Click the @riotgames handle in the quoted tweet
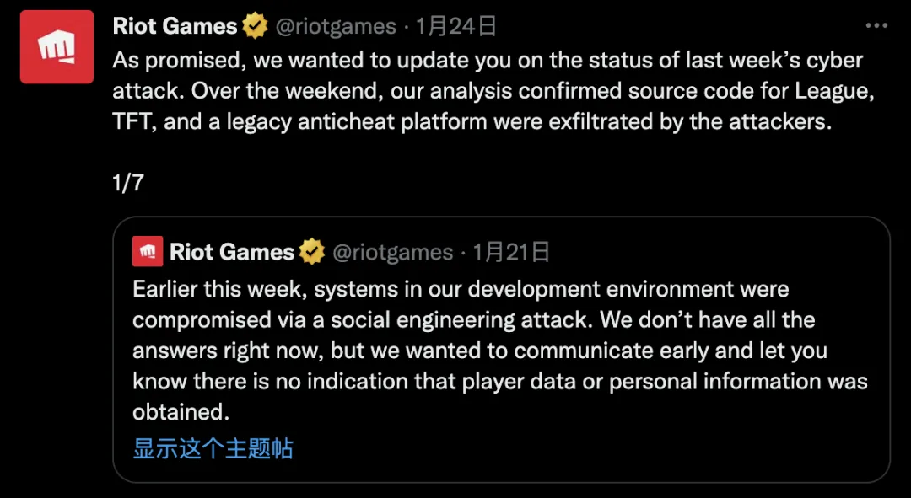Viewport: 911px width, 498px height. click(x=393, y=252)
